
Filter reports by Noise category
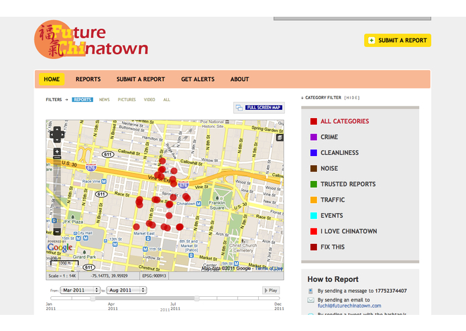tap(329, 168)
